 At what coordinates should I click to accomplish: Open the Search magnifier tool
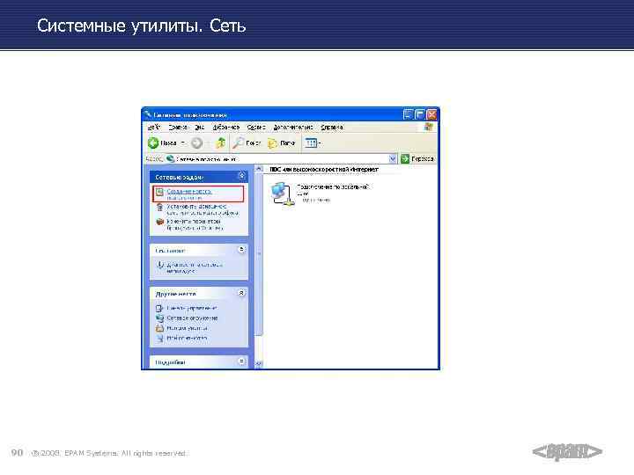click(238, 142)
